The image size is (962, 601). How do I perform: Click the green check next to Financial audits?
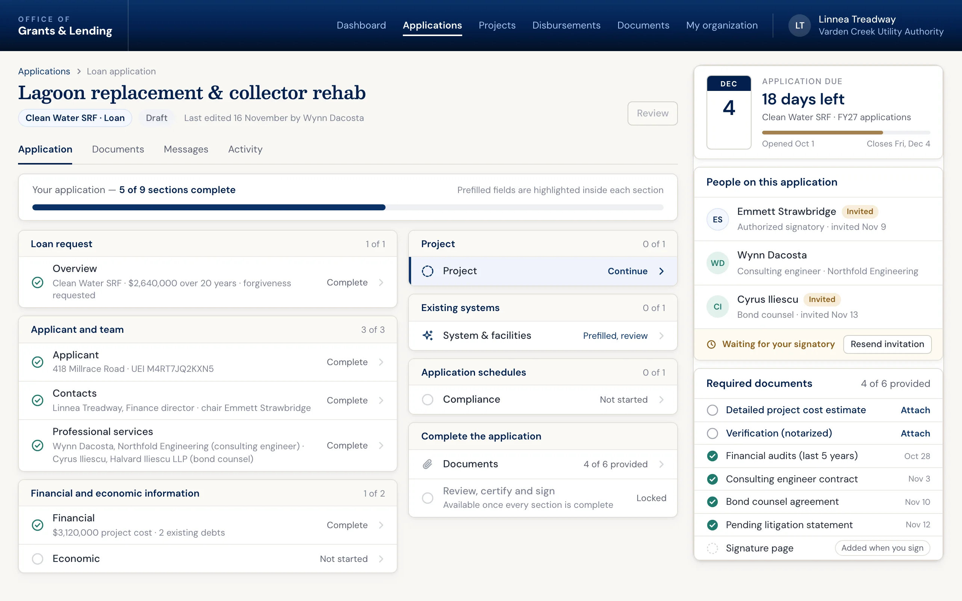tap(712, 456)
